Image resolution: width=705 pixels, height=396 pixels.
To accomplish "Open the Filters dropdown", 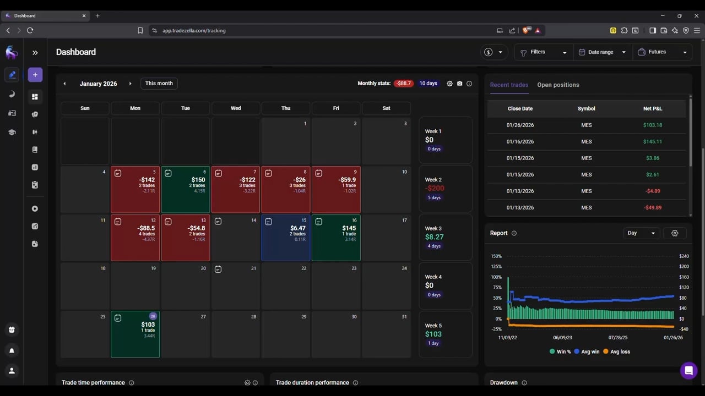I will tap(543, 52).
